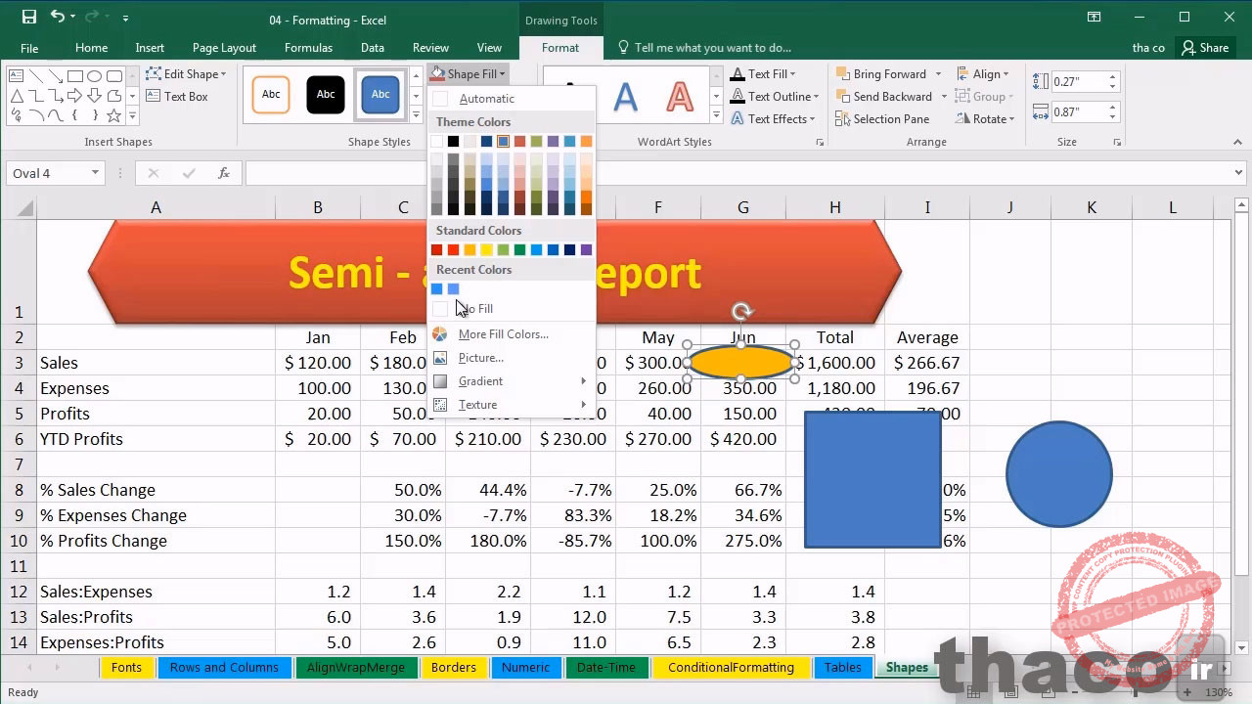Expand the Shapes gallery More arrow
The height and width of the screenshot is (704, 1252).
(132, 115)
